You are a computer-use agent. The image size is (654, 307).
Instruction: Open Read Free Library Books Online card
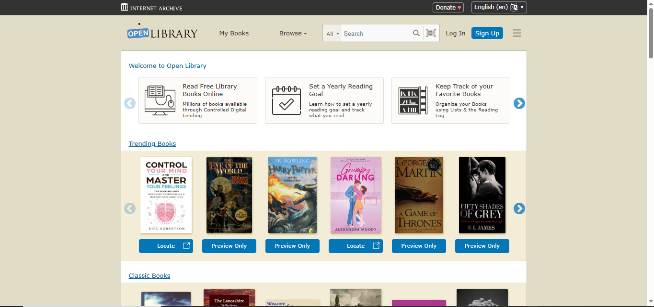click(x=198, y=100)
